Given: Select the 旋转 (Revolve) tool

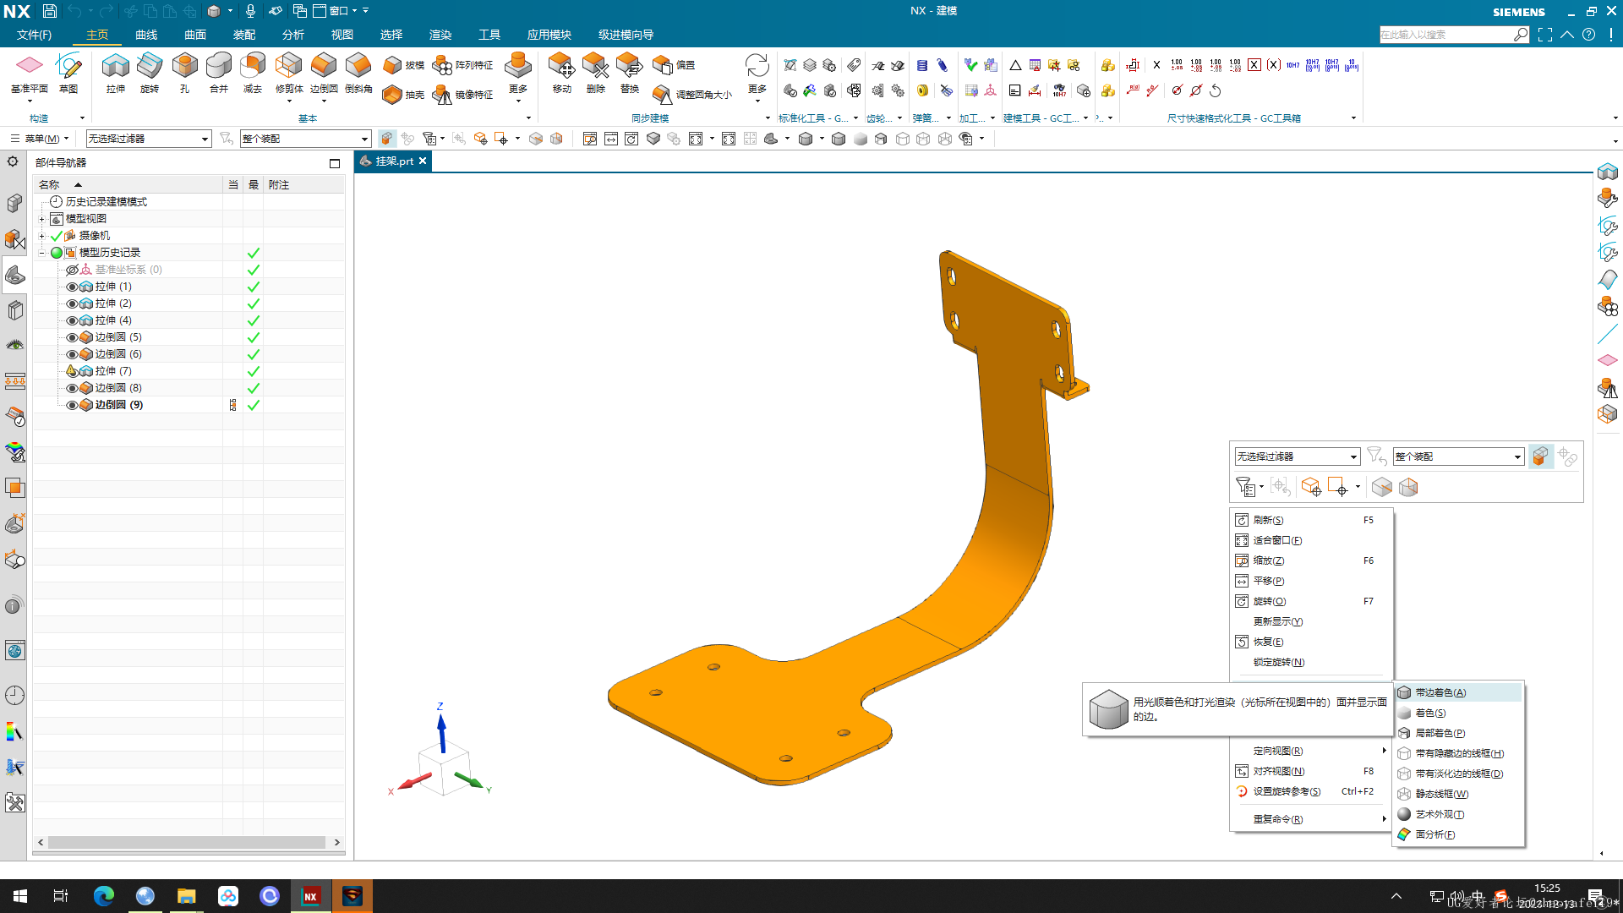Looking at the screenshot, I should 150,73.
